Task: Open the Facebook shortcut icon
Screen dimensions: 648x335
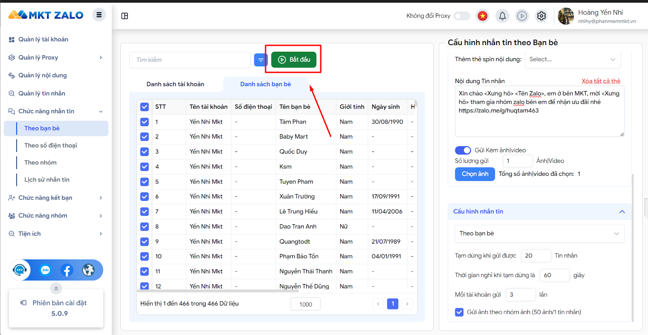Action: [x=67, y=270]
